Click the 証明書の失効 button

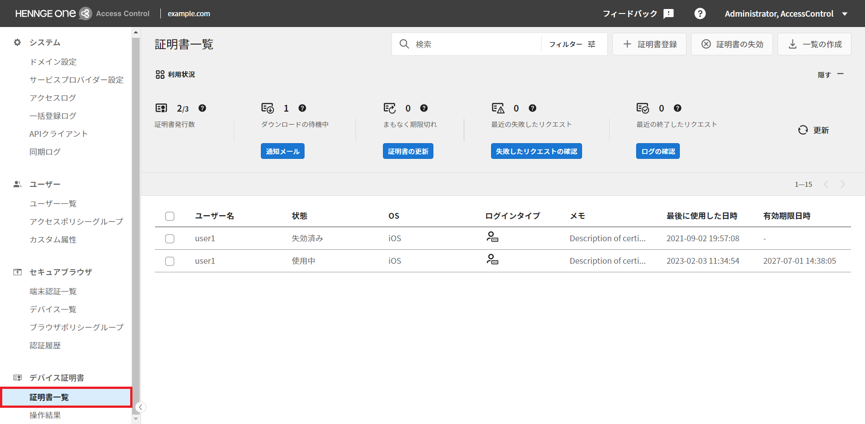[732, 44]
